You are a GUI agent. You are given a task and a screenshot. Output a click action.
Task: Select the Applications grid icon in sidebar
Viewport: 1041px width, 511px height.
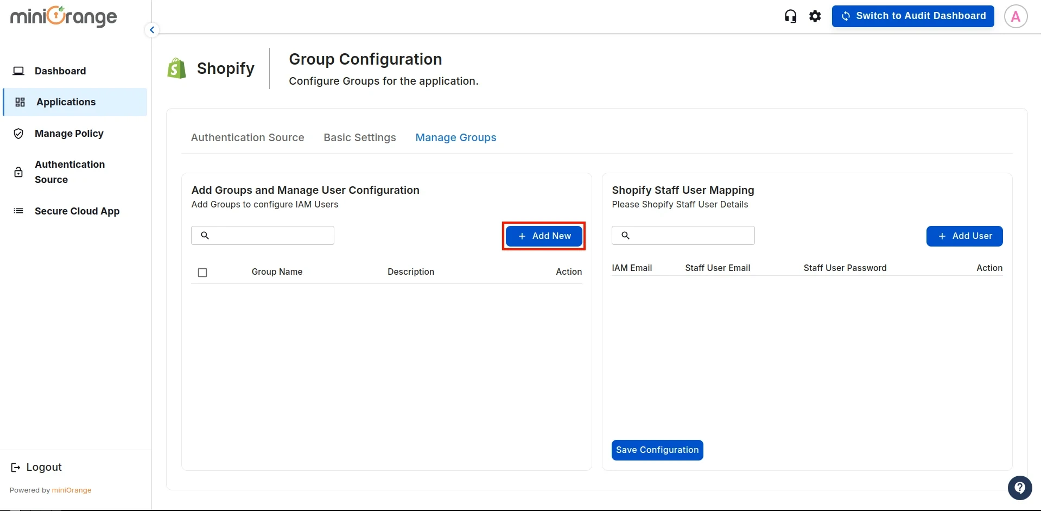[20, 102]
